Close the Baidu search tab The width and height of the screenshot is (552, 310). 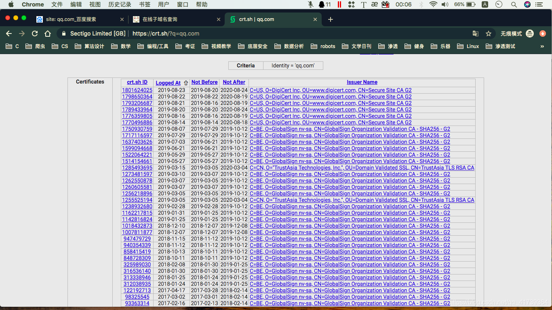pyautogui.click(x=122, y=19)
